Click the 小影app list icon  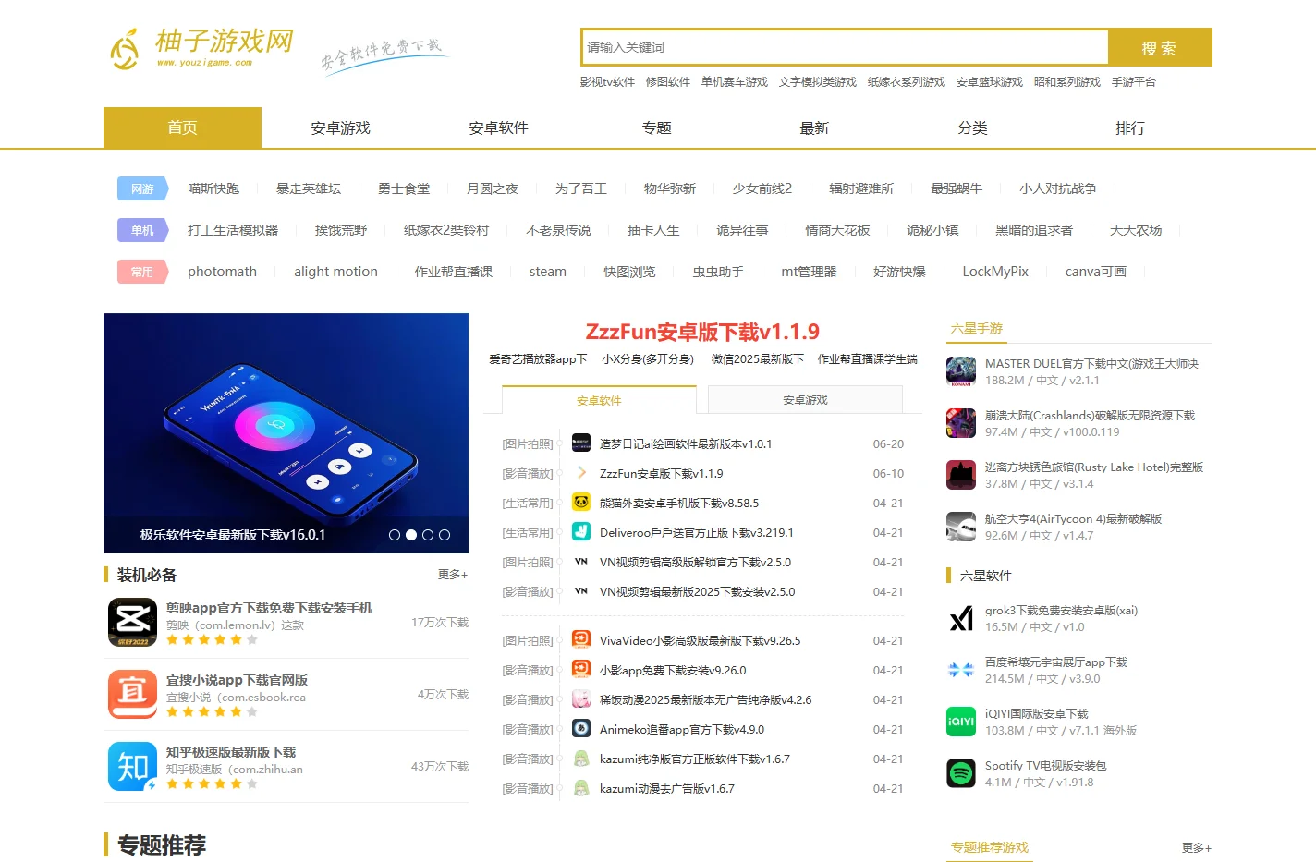[581, 670]
